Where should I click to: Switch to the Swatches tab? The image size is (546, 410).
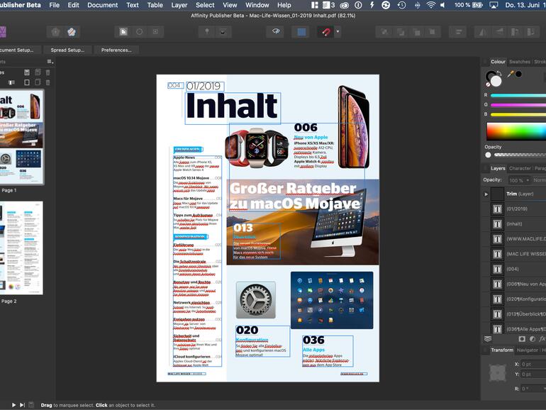click(520, 62)
